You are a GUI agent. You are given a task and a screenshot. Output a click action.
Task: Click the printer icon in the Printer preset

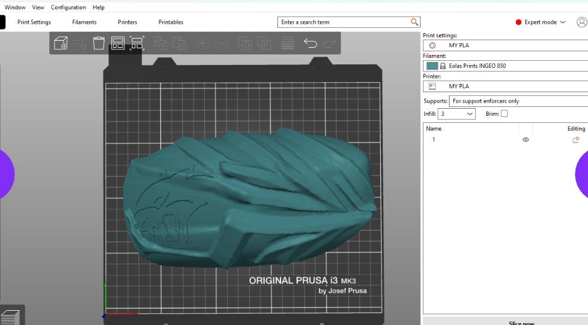click(x=432, y=86)
